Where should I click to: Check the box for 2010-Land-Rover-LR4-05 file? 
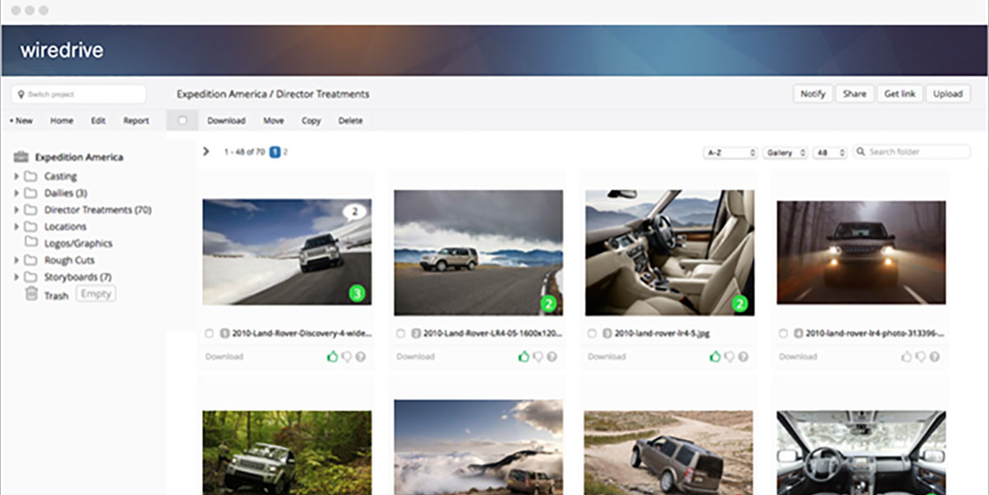point(401,334)
